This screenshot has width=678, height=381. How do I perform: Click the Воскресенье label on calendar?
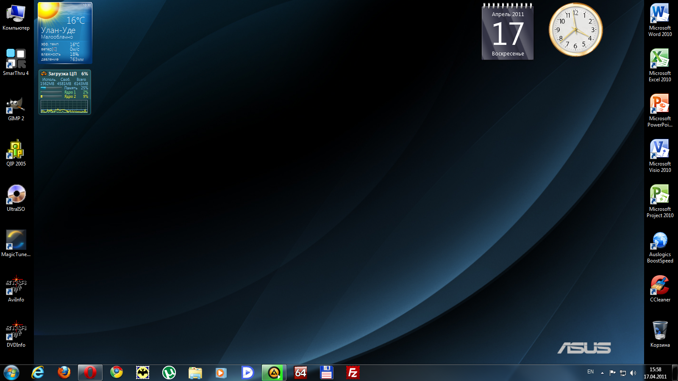[x=508, y=54]
